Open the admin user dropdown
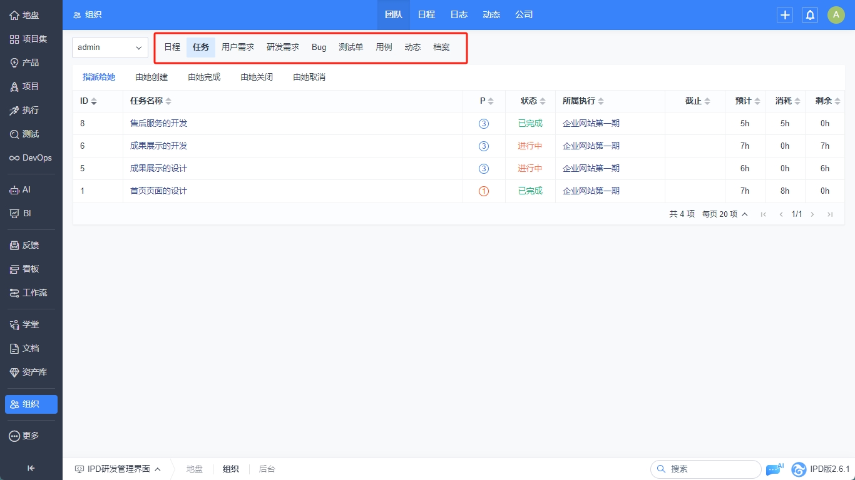The height and width of the screenshot is (480, 855). pyautogui.click(x=110, y=47)
